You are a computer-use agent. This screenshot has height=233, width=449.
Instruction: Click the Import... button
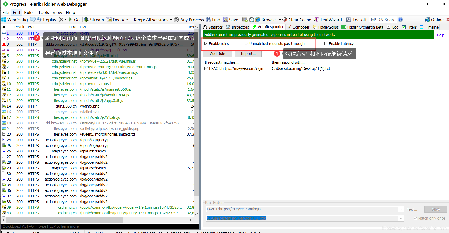click(248, 54)
